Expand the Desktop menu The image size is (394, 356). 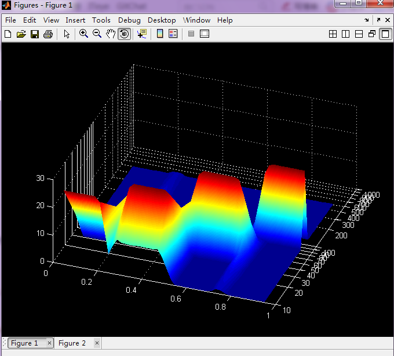(x=162, y=20)
